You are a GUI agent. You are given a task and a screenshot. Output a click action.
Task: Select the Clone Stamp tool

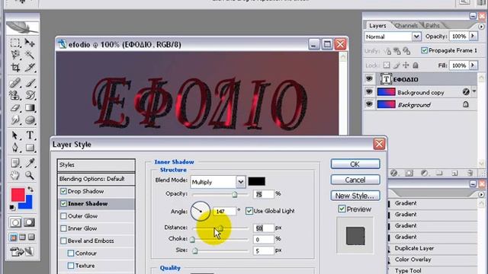coord(15,95)
